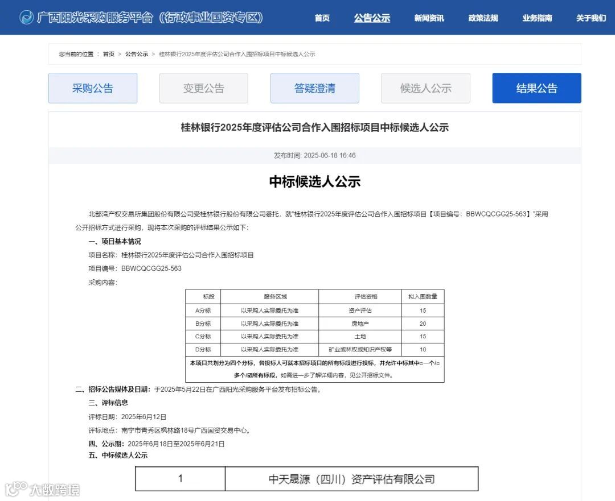Switch to the 采购公告 tab
615x501 pixels.
pyautogui.click(x=93, y=88)
